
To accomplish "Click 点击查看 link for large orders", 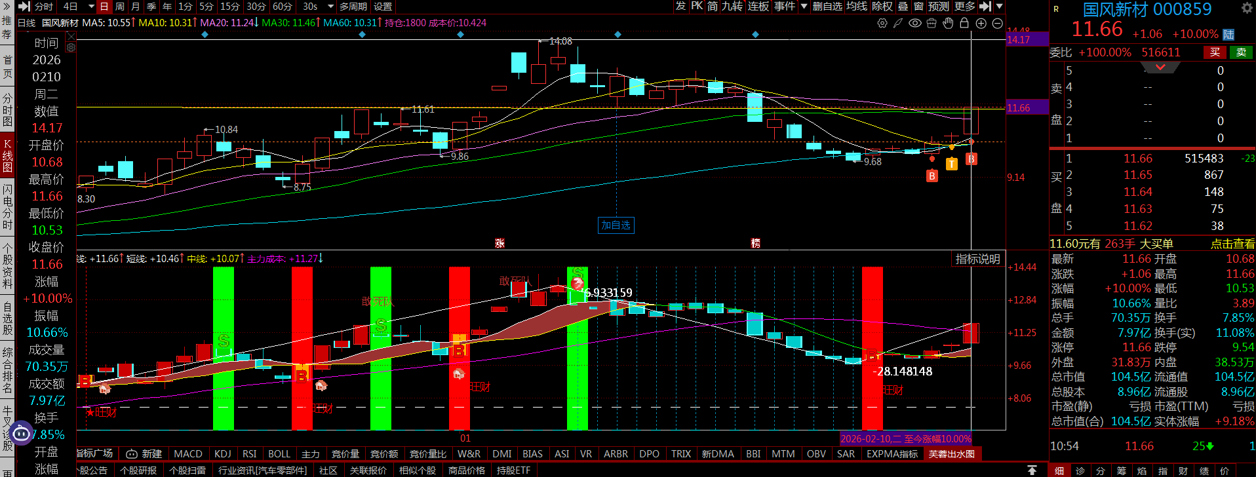I will (x=1232, y=244).
